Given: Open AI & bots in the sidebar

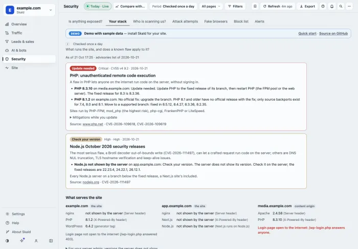Looking at the screenshot, I should tap(29, 50).
